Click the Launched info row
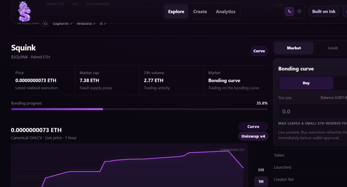This screenshot has height=187, width=347. [x=310, y=167]
